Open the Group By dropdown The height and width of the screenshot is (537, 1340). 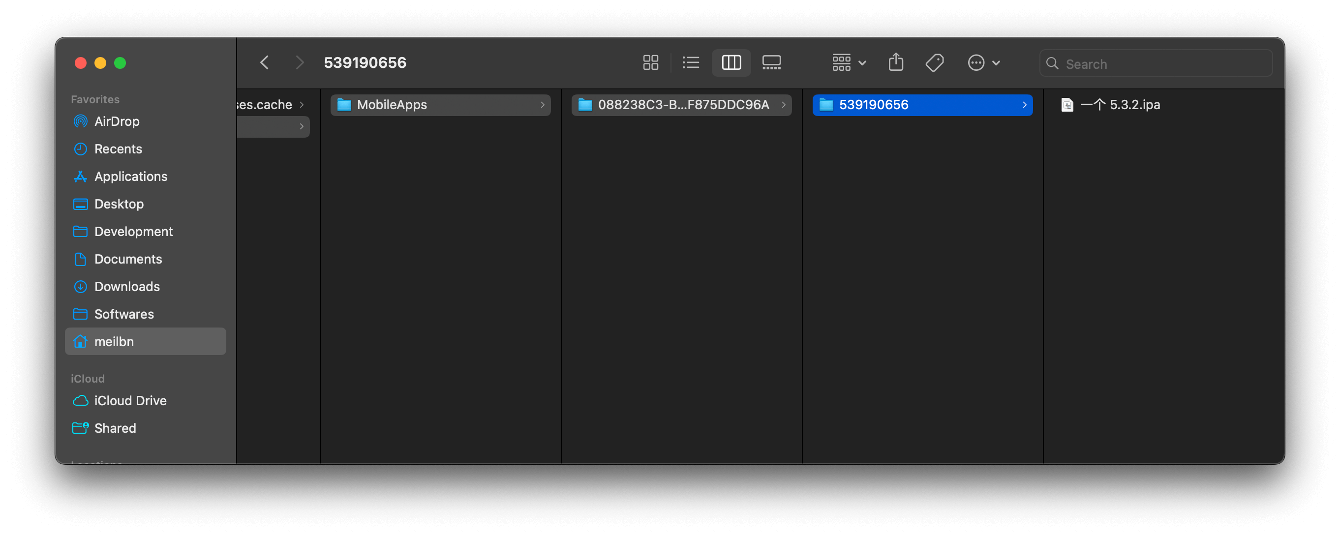tap(849, 63)
